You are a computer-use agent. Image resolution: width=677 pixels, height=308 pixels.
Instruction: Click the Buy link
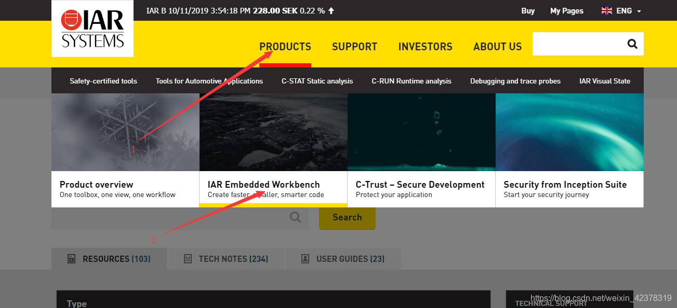(528, 11)
